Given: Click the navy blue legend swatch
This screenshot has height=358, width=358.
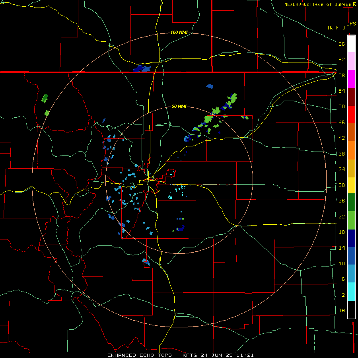Looking at the screenshot, I should 351,238.
